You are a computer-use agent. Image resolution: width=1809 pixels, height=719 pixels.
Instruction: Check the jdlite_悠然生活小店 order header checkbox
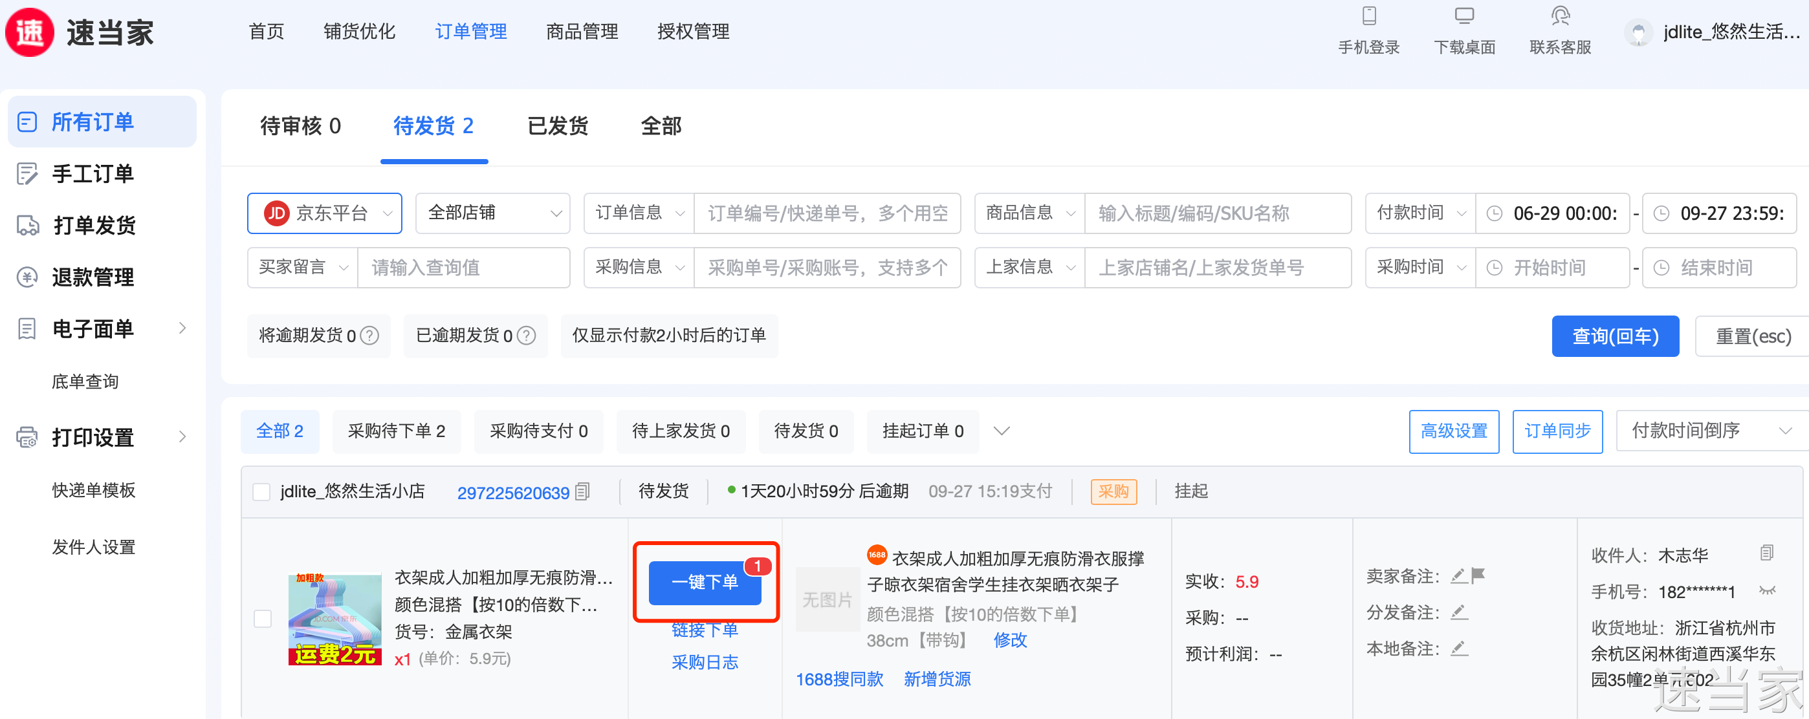(x=261, y=491)
